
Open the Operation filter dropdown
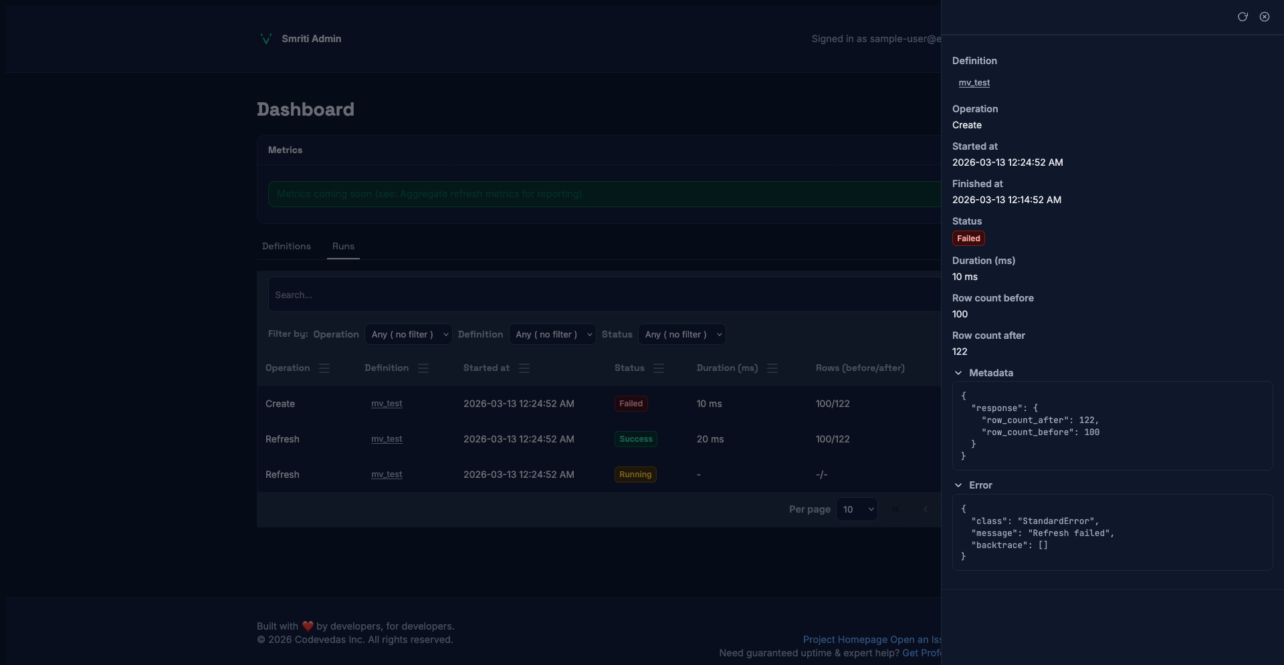(409, 334)
